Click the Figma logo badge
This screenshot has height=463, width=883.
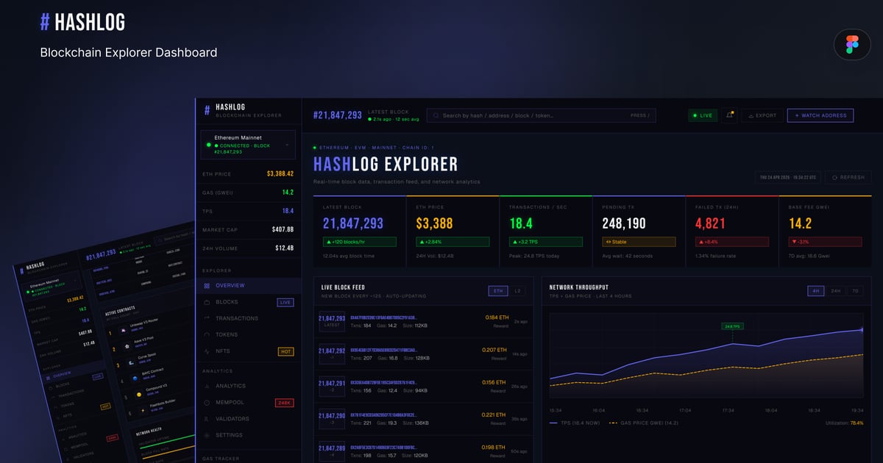[x=852, y=44]
